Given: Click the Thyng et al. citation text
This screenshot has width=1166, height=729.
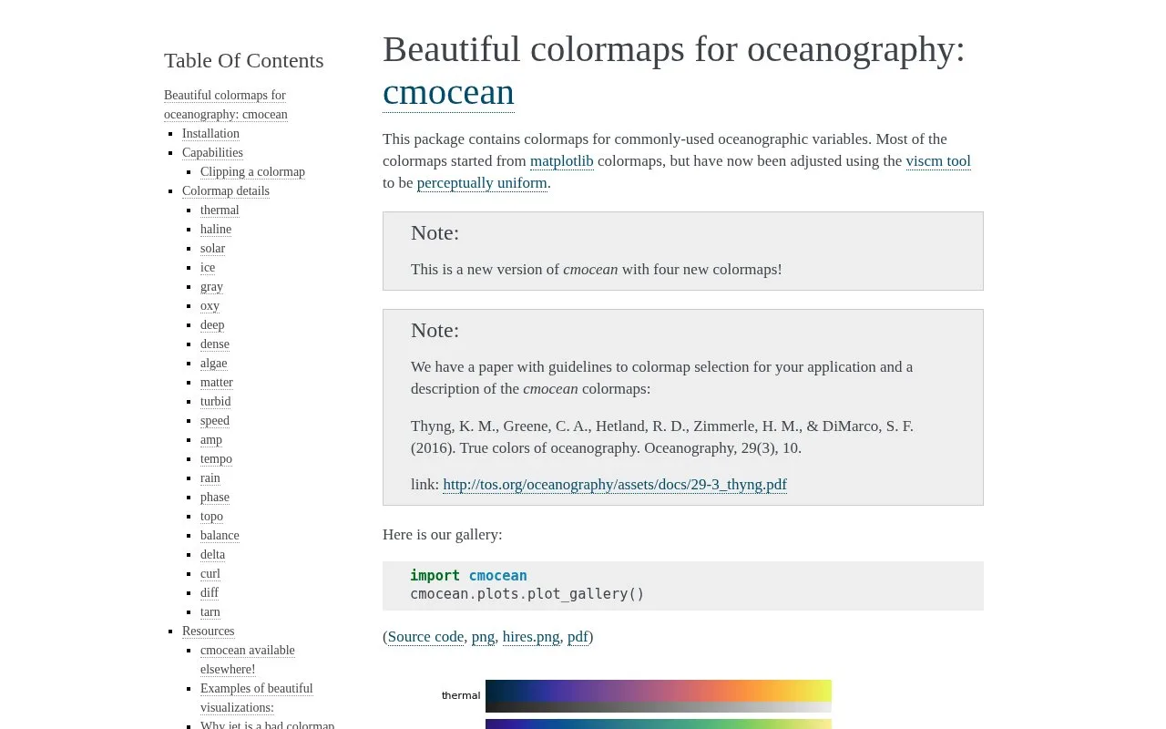Looking at the screenshot, I should tap(662, 437).
